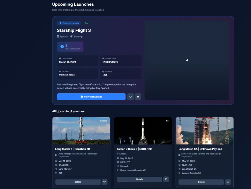Click the Long March 7 rocket thumbnail
The height and width of the screenshot is (189, 251).
click(81, 131)
